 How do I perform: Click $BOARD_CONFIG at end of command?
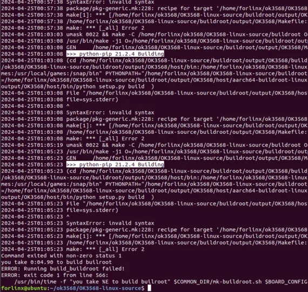pos(286,282)
